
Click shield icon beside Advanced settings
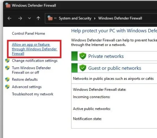[x=7, y=87]
